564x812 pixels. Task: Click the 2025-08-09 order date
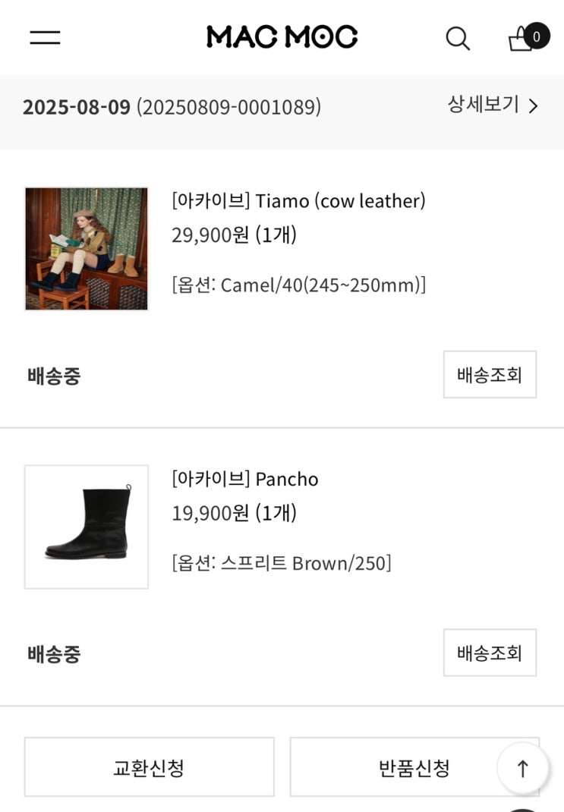[77, 107]
